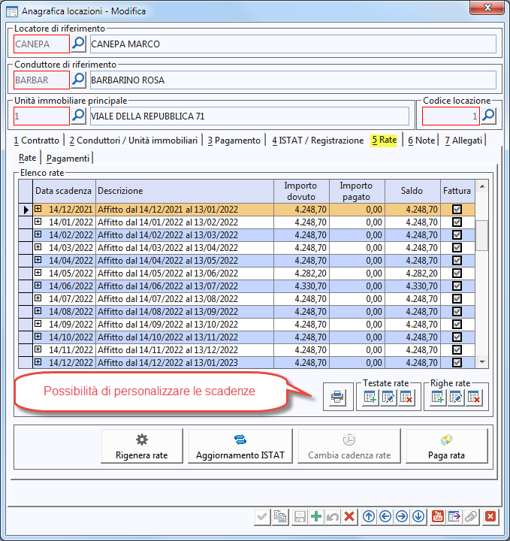Image resolution: width=510 pixels, height=541 pixels.
Task: Click the green plus icon in the bottom toolbar
Action: point(315,516)
